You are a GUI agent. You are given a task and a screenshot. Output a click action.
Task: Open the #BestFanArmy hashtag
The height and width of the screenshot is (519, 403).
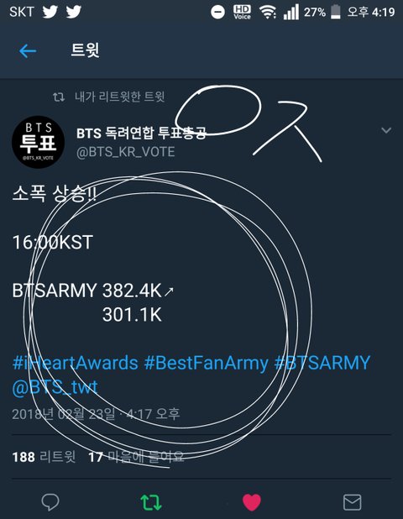[x=206, y=363]
